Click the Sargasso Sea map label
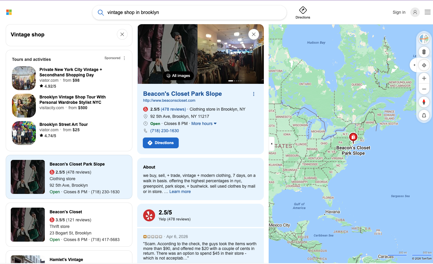This screenshot has width=433, height=264. (x=400, y=196)
